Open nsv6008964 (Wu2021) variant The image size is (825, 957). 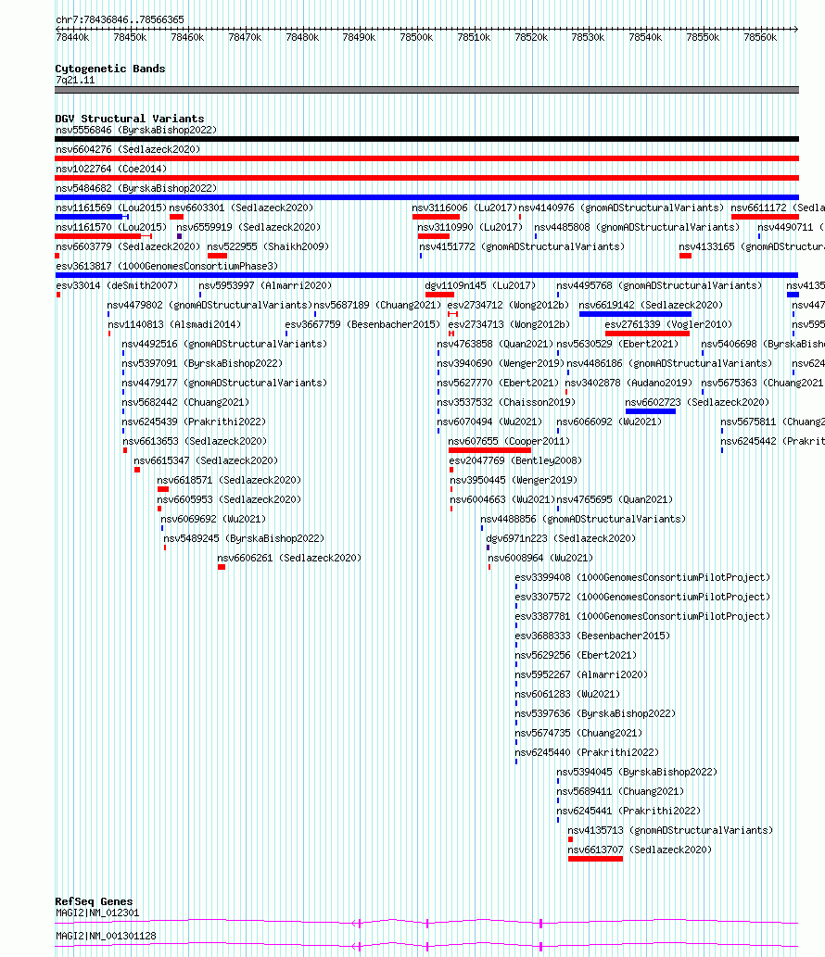(540, 559)
